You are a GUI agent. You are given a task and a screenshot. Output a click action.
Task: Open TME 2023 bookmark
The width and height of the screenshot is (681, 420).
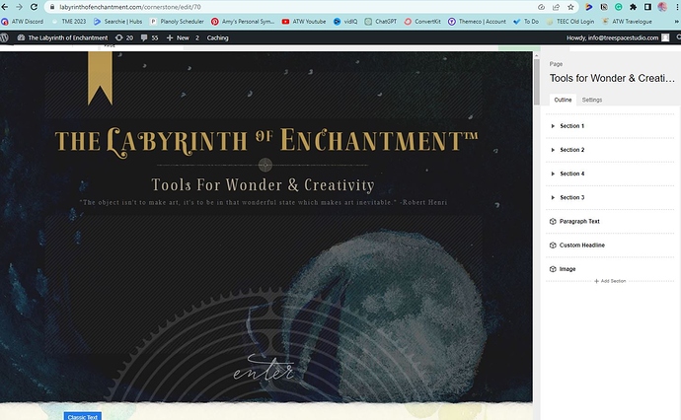(69, 22)
